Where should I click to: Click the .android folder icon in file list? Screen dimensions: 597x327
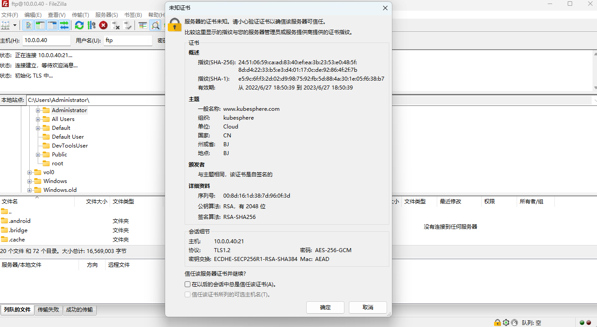pos(4,221)
